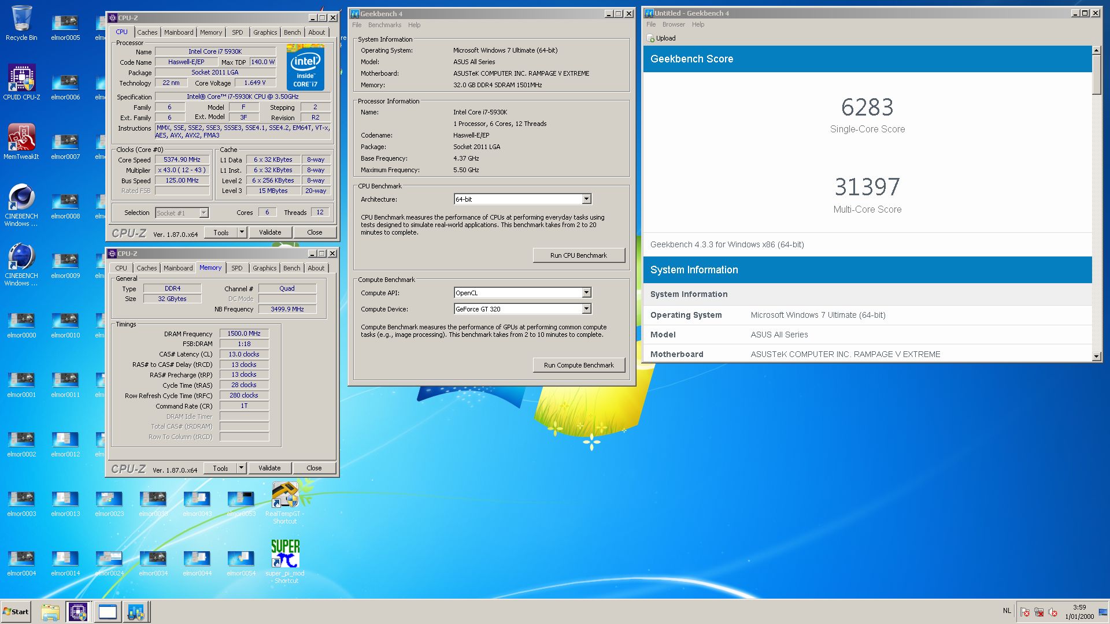The width and height of the screenshot is (1110, 624).
Task: Open the Compute Device dropdown
Action: pos(586,309)
